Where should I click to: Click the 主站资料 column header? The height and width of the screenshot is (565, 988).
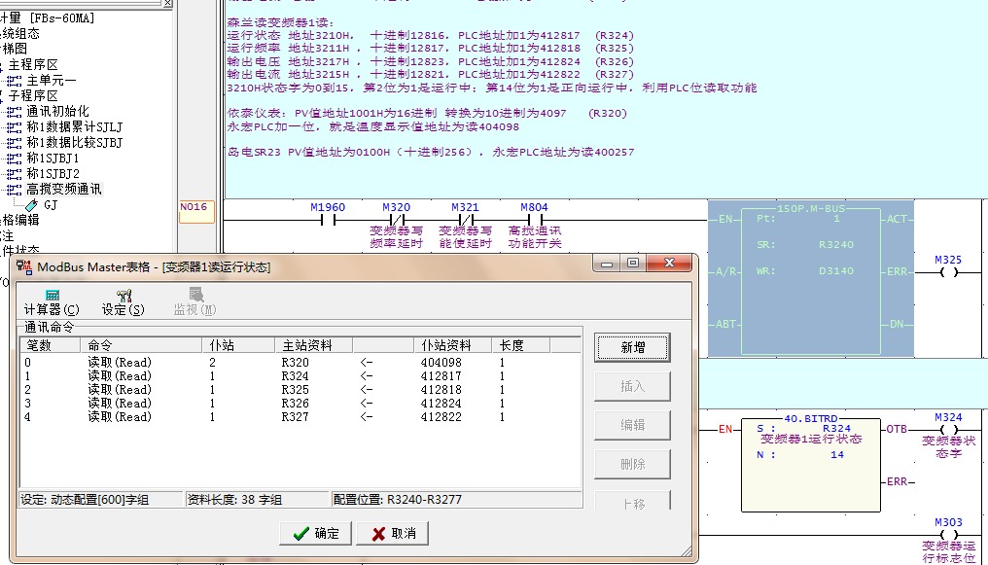point(305,345)
